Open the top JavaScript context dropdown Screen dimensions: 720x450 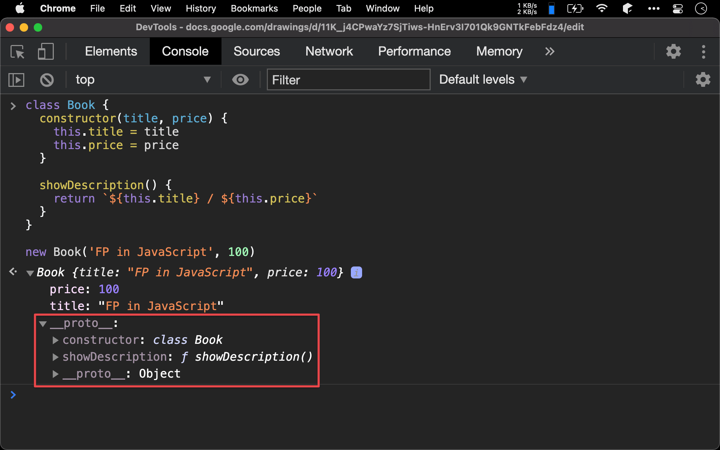click(x=142, y=80)
